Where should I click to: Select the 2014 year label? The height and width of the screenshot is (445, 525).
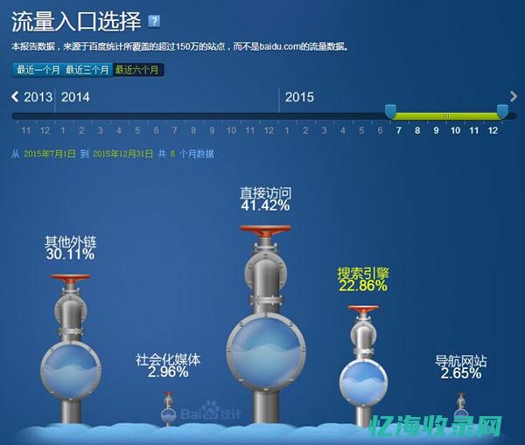(x=75, y=97)
